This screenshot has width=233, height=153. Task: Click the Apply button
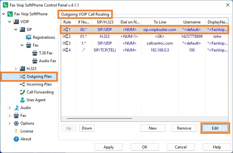pos(109,147)
